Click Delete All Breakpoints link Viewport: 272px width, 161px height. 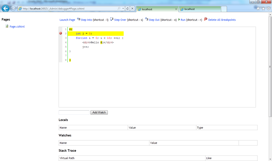[222, 20]
